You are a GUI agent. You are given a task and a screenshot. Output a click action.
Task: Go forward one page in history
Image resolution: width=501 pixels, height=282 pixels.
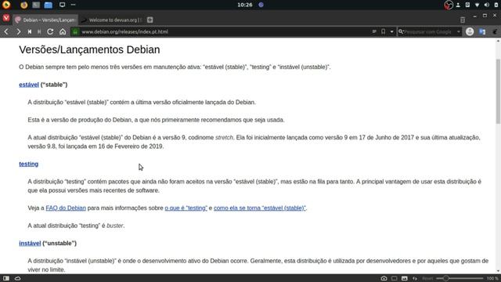(x=18, y=31)
